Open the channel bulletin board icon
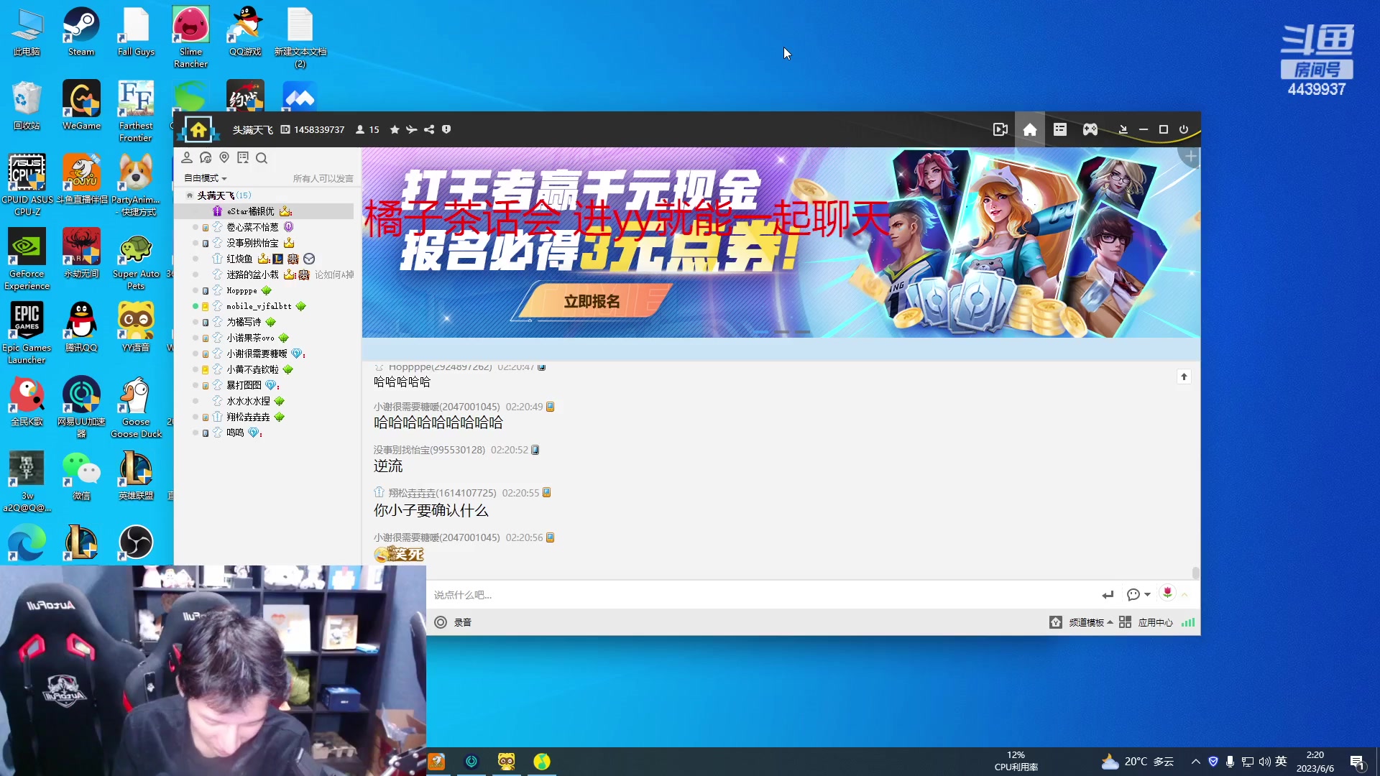Screen dimensions: 1380x776 coord(243,157)
